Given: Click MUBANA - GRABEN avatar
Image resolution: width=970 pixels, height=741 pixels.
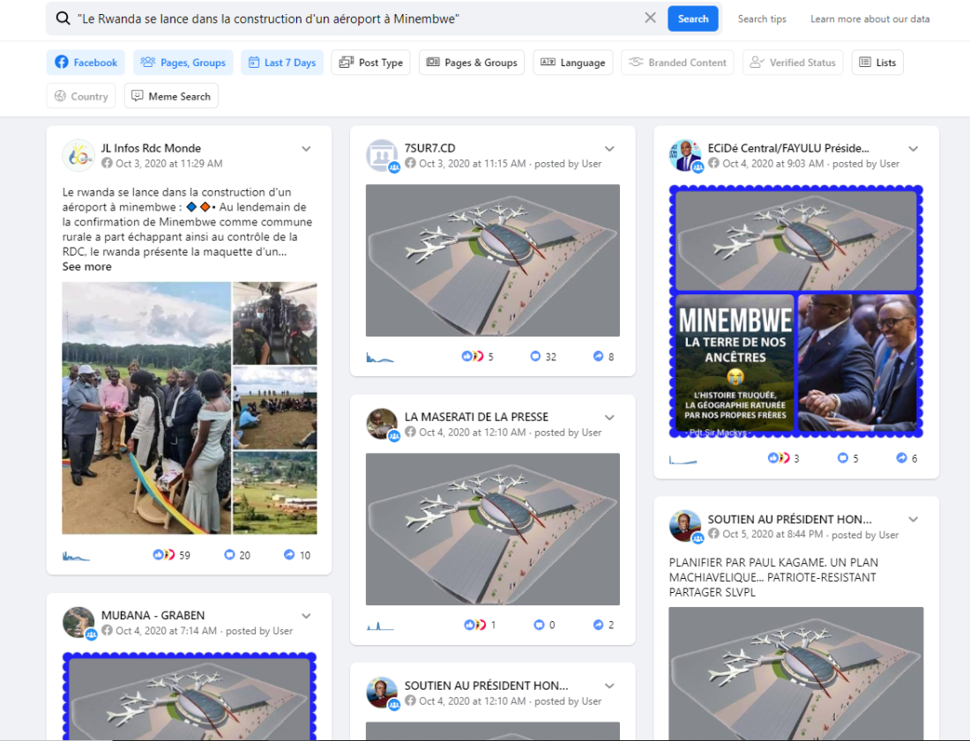Looking at the screenshot, I should [78, 622].
